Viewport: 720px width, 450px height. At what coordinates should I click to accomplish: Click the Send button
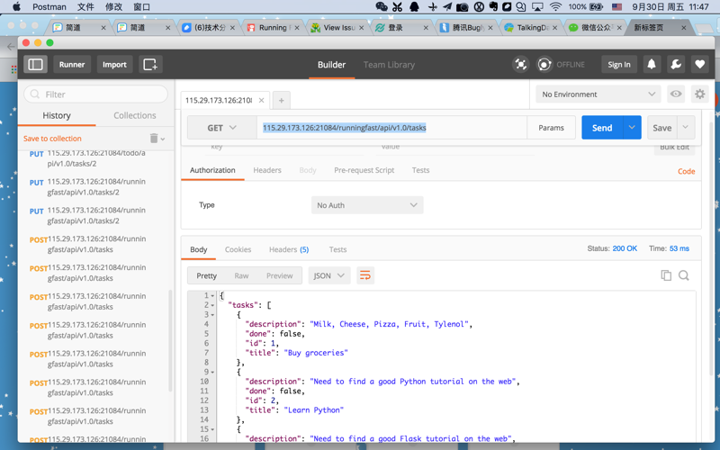pos(602,128)
